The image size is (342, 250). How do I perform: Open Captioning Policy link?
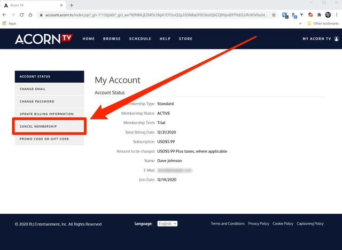310,224
